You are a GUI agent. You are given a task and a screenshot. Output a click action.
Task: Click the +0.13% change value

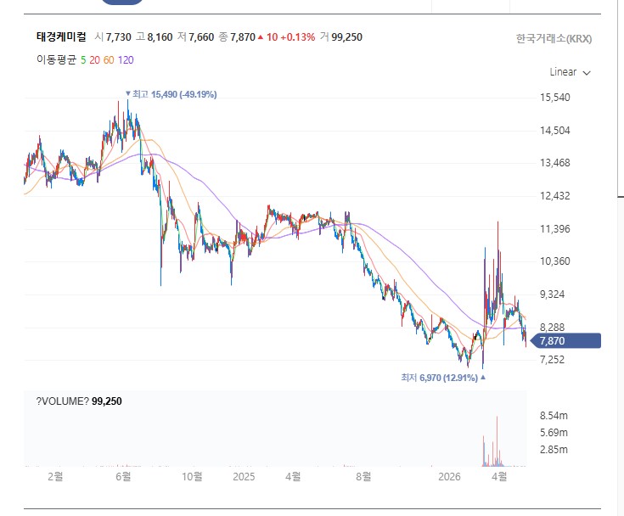298,37
